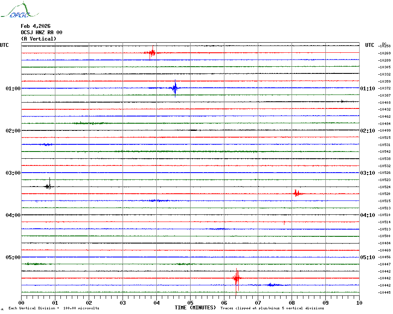
Task: Select the 01:00 time label on the left
Action: 13,89
